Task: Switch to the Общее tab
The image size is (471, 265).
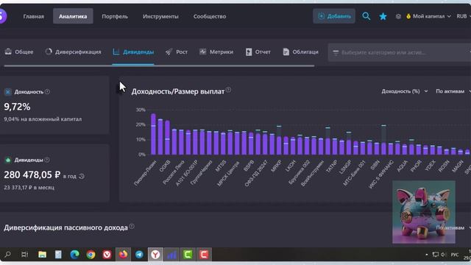Action: [x=19, y=52]
